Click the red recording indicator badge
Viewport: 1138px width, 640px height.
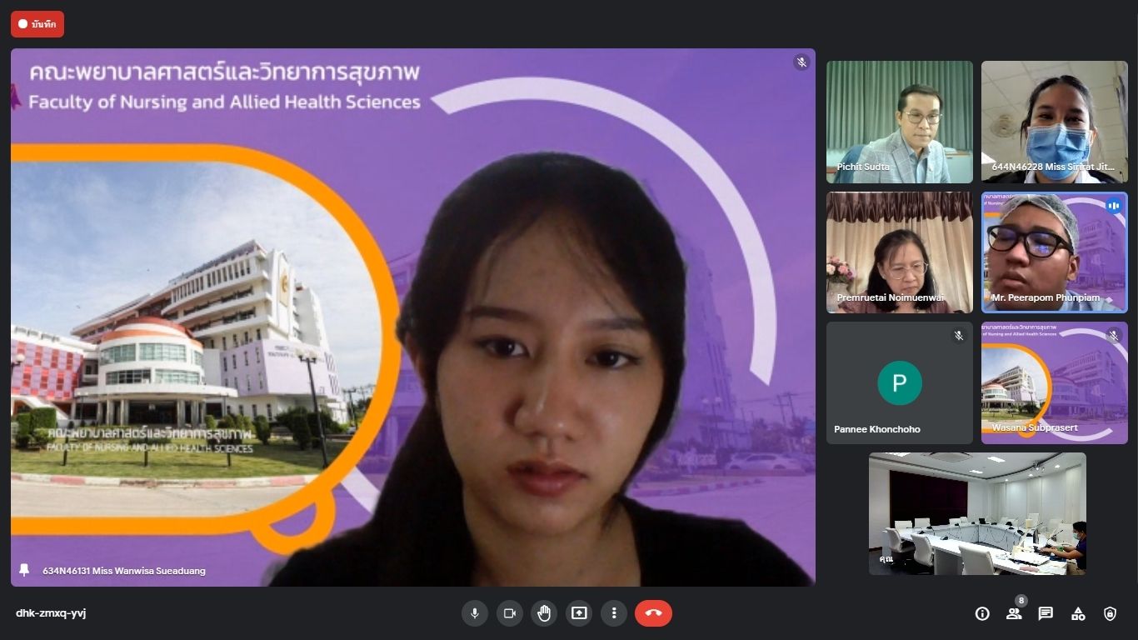[37, 24]
